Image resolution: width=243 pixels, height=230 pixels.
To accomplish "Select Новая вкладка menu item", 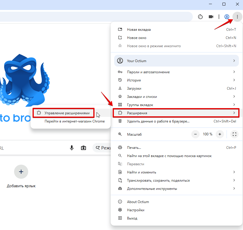I will [176, 29].
